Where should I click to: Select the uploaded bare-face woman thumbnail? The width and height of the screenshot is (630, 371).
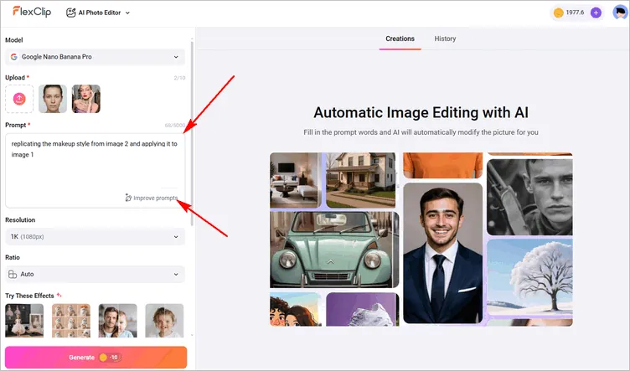pyautogui.click(x=53, y=99)
